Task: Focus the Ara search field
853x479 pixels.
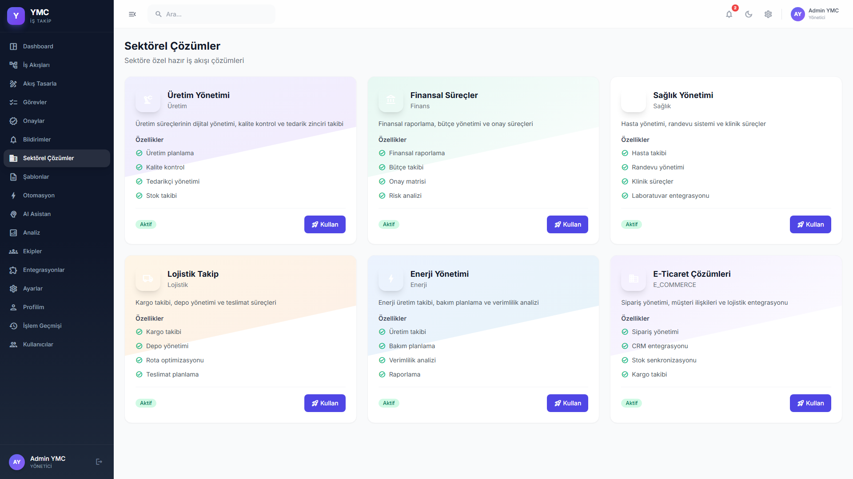Action: pos(211,14)
